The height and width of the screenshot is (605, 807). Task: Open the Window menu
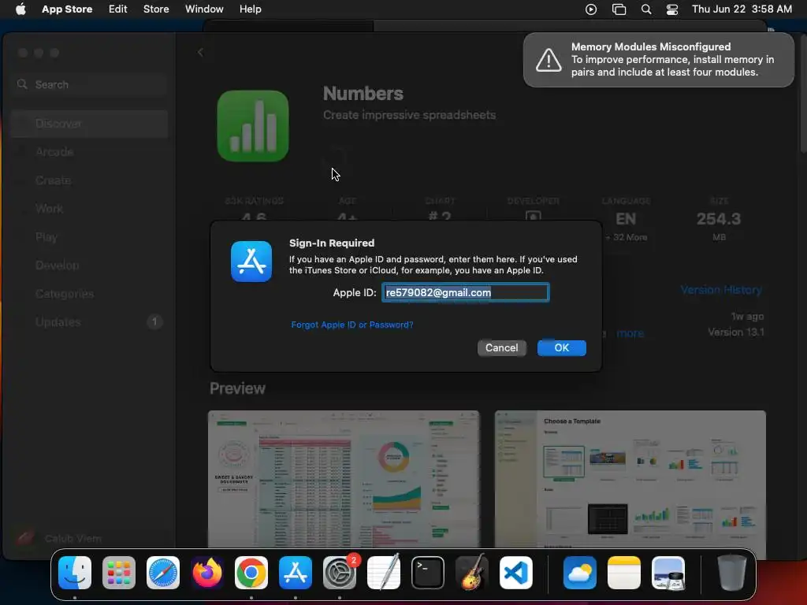(204, 9)
